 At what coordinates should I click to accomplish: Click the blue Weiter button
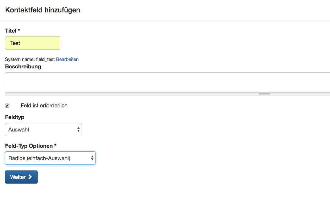pos(21,177)
